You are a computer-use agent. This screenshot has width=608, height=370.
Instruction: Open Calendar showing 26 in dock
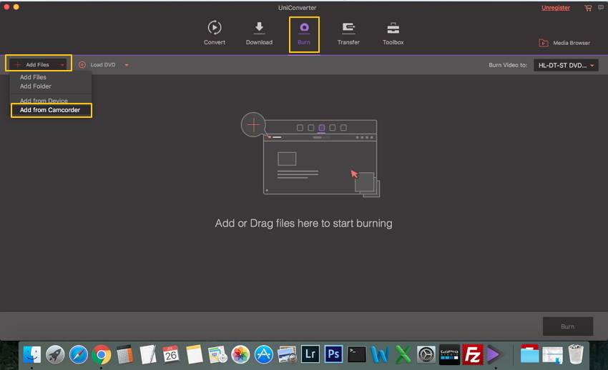point(171,354)
